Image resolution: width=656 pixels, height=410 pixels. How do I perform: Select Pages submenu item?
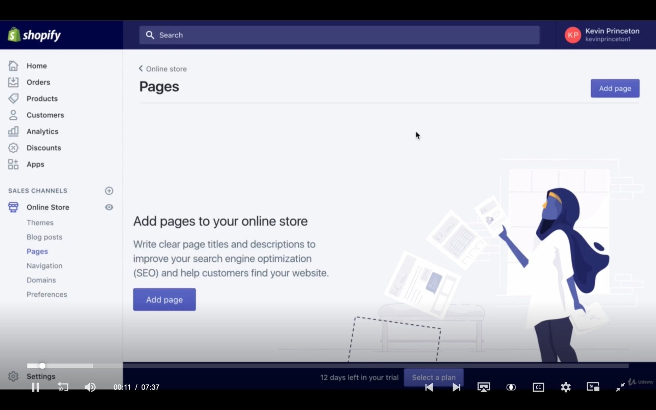click(37, 251)
